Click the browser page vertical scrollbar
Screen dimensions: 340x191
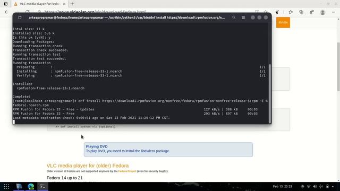[338, 67]
